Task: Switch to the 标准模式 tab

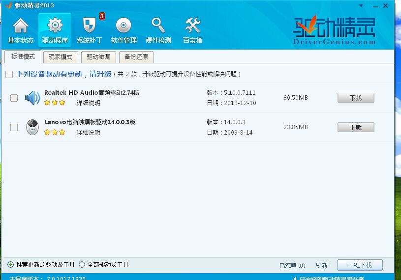Action: 23,56
